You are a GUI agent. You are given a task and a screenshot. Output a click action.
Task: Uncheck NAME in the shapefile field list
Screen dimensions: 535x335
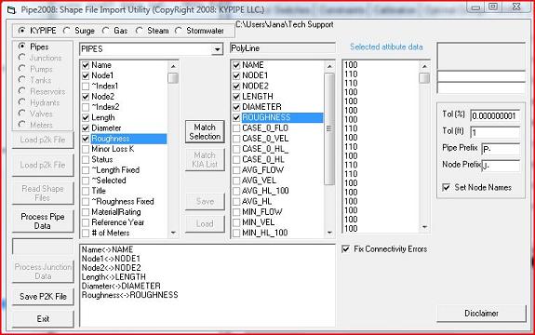coord(236,65)
